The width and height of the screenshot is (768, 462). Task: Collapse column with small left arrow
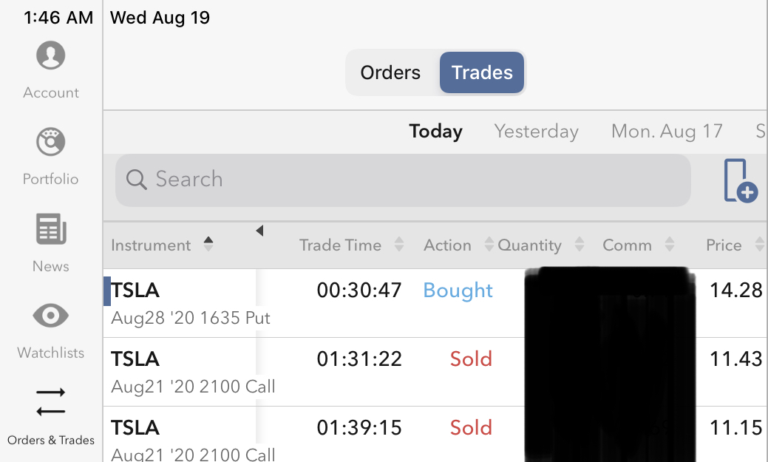(259, 231)
